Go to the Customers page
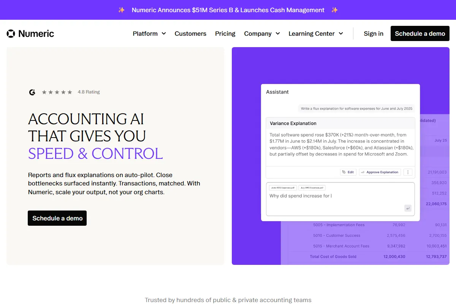 point(190,33)
